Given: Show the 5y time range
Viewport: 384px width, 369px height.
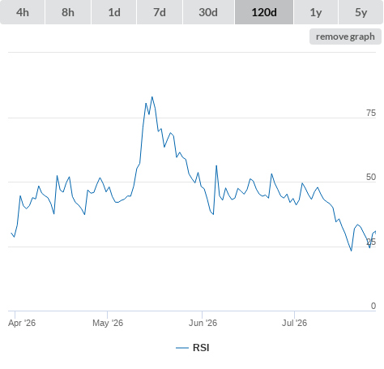Looking at the screenshot, I should click(x=361, y=12).
